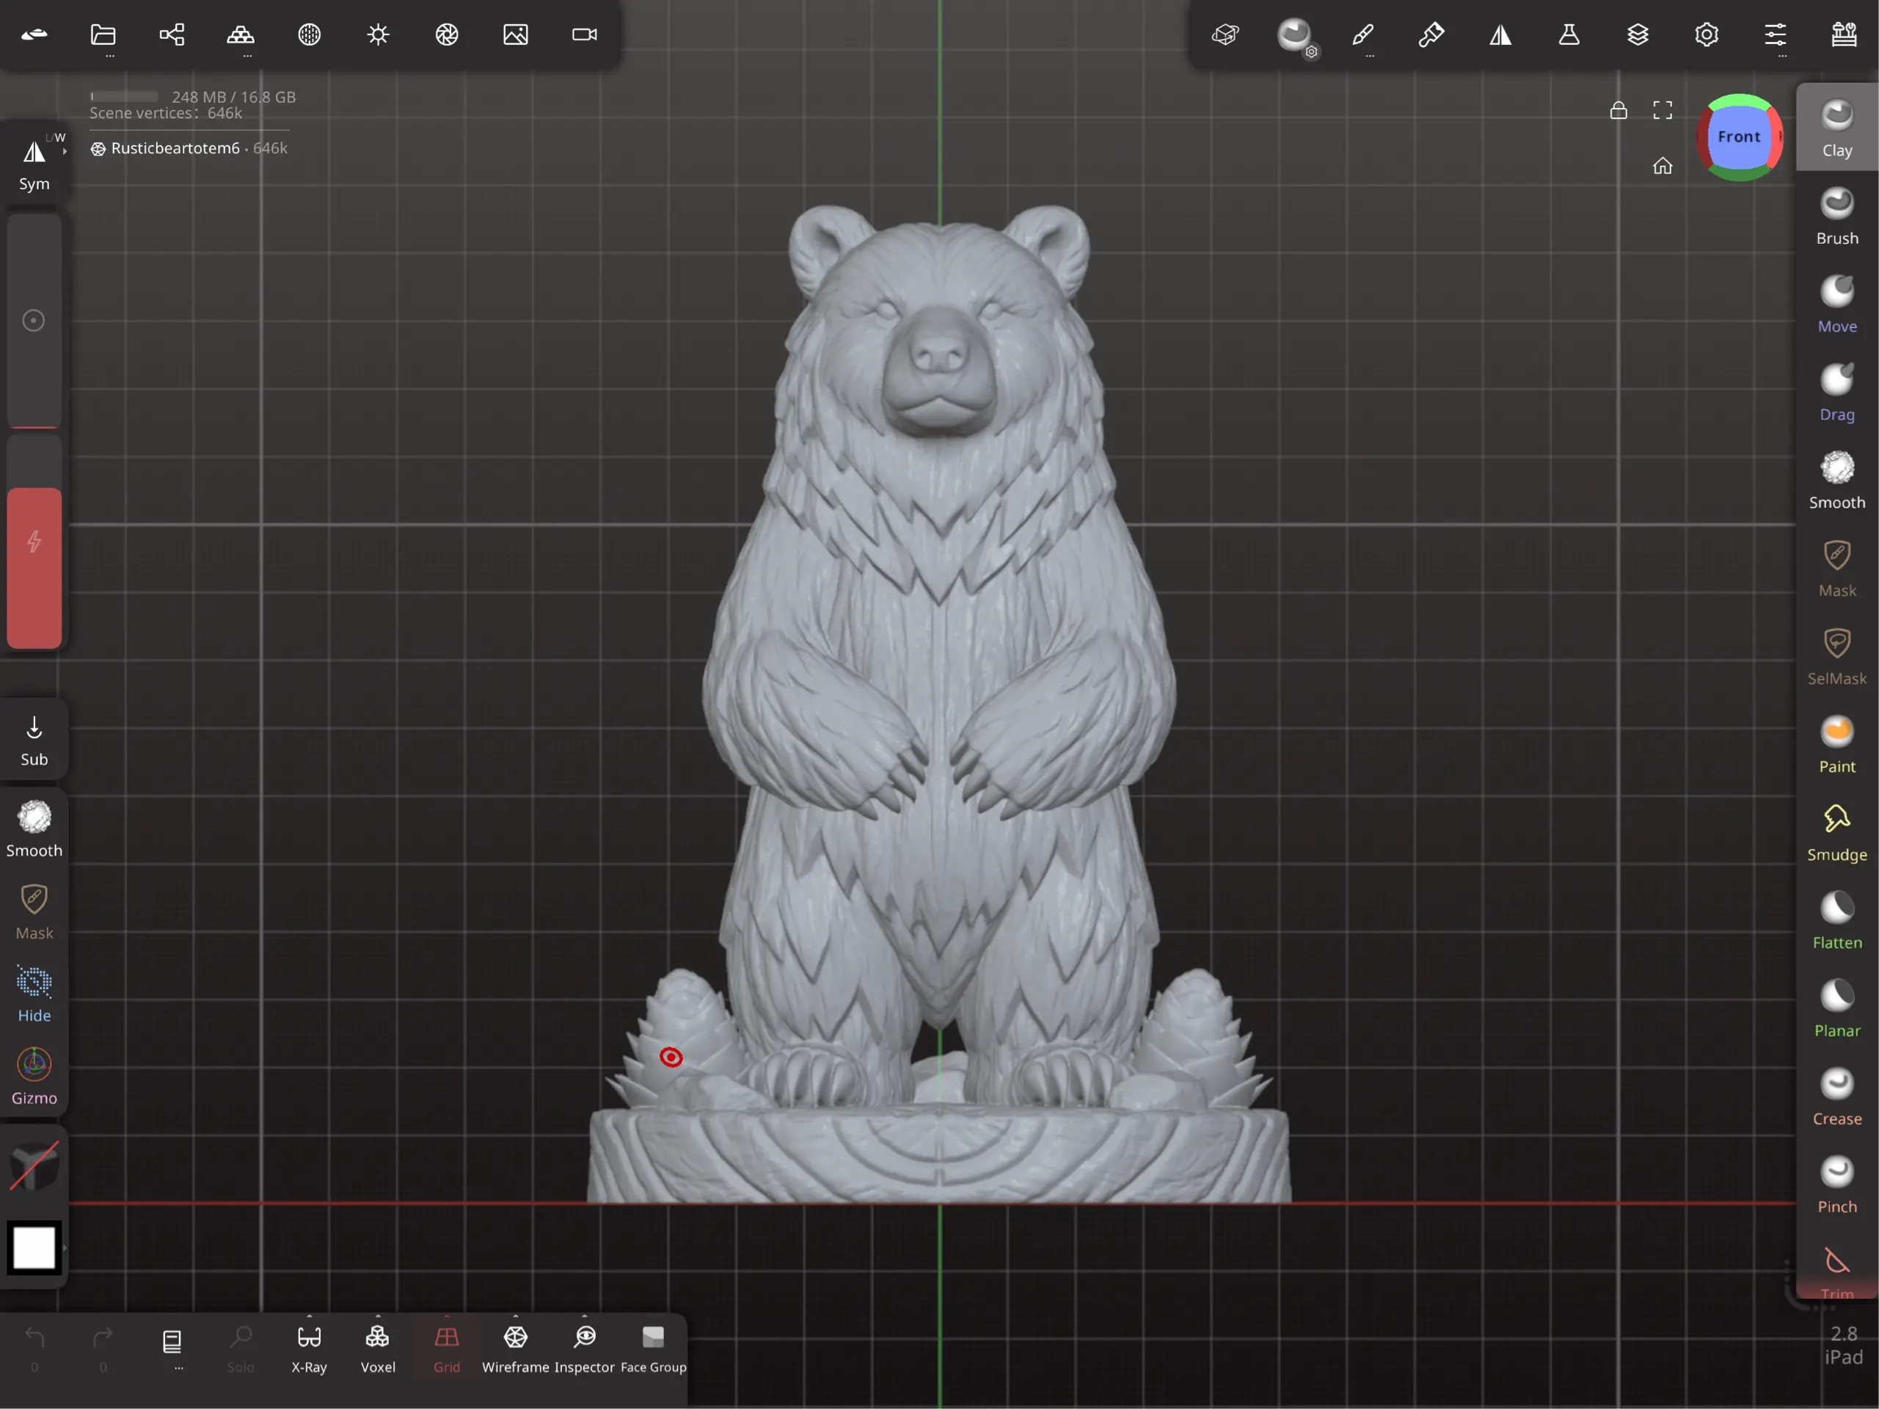The width and height of the screenshot is (1879, 1409).
Task: Open the white color swatch
Action: click(x=34, y=1248)
